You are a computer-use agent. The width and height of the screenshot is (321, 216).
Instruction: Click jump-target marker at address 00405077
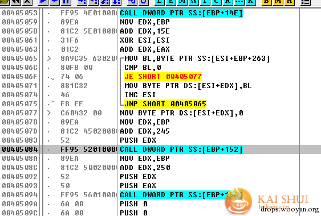point(49,113)
